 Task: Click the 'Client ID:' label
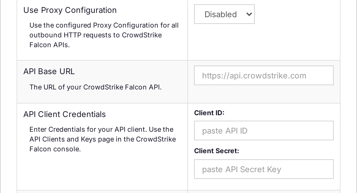(x=209, y=113)
